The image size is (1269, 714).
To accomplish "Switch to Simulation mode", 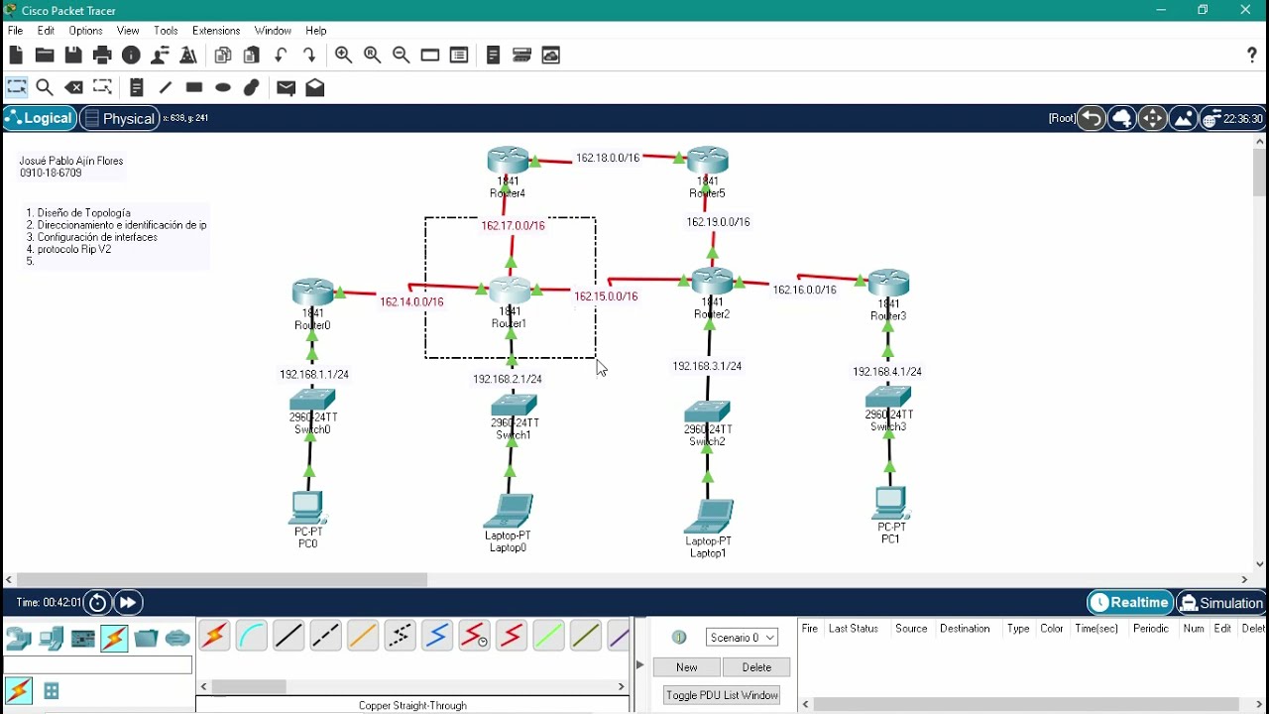I will click(1221, 603).
